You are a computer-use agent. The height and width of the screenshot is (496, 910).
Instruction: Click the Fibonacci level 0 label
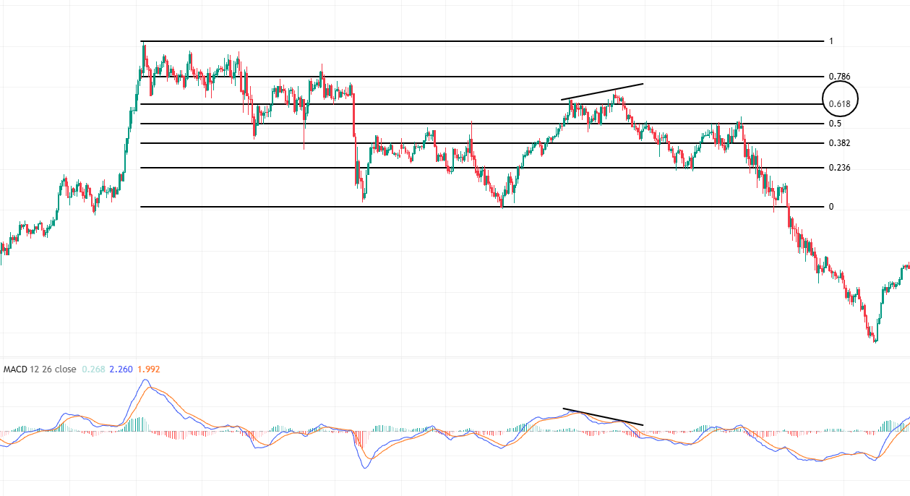(x=831, y=207)
